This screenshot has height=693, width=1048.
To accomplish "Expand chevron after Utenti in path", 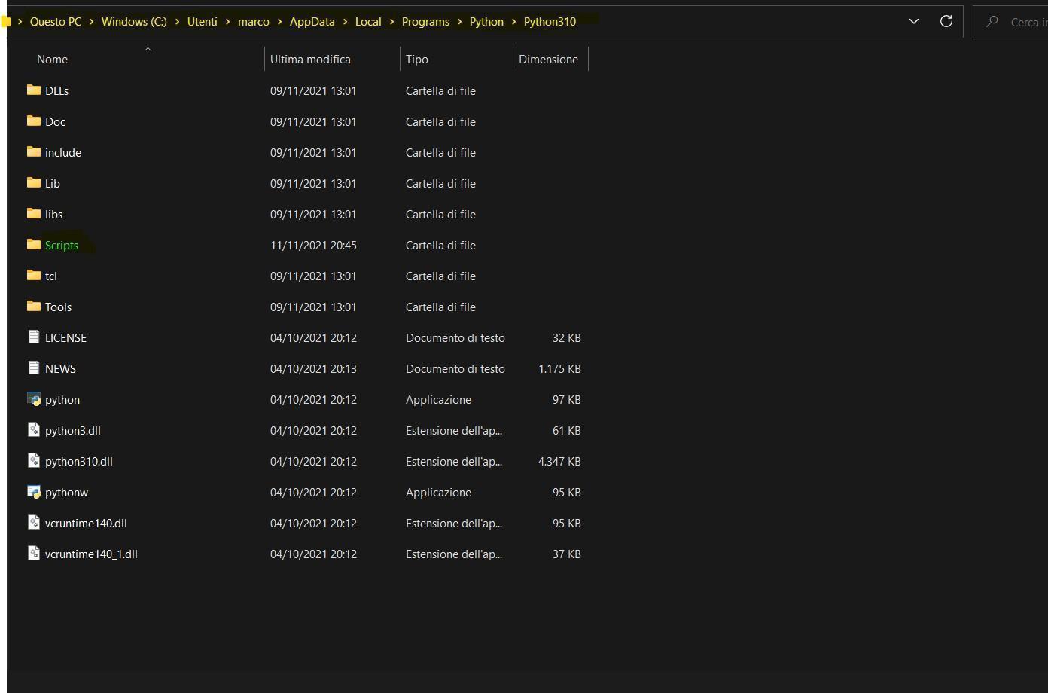I will (227, 22).
